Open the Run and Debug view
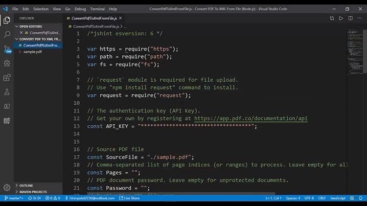 click(x=7, y=63)
